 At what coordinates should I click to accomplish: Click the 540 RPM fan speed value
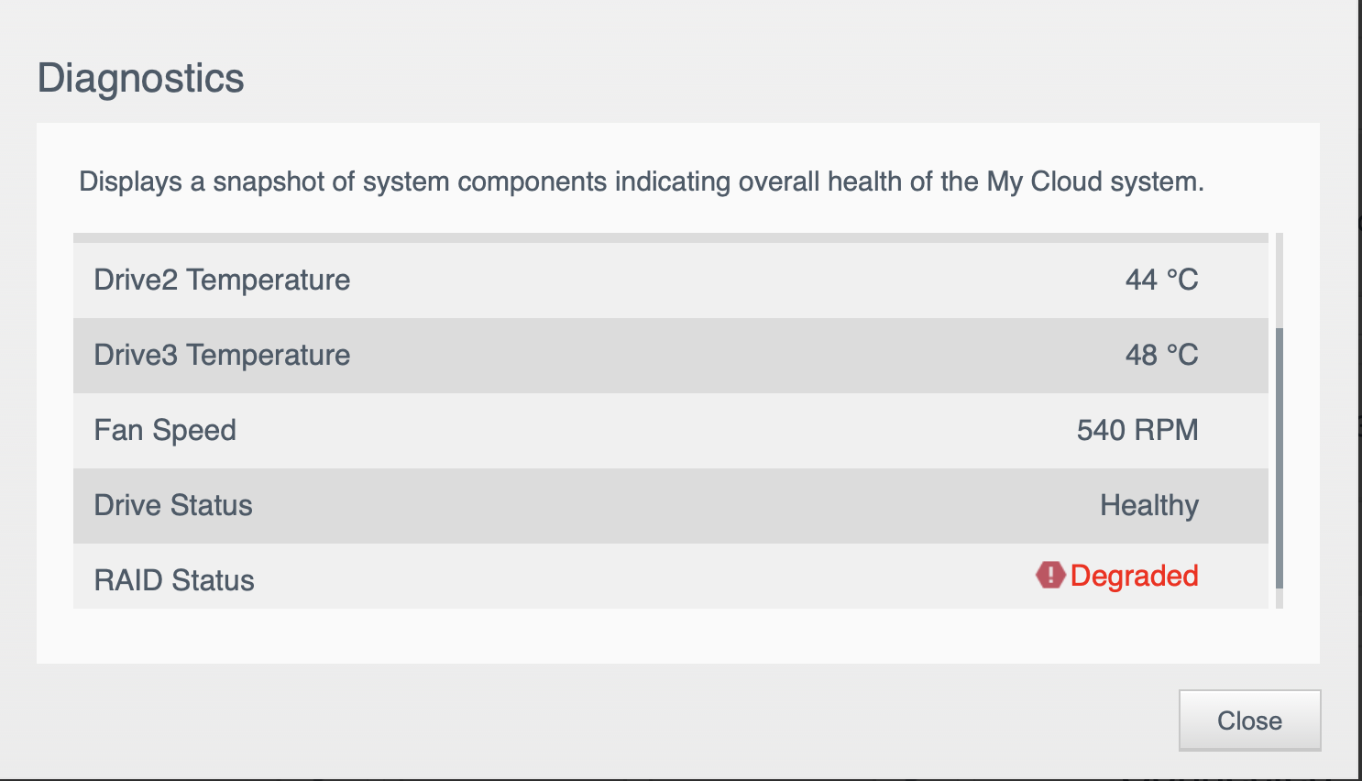tap(1137, 430)
